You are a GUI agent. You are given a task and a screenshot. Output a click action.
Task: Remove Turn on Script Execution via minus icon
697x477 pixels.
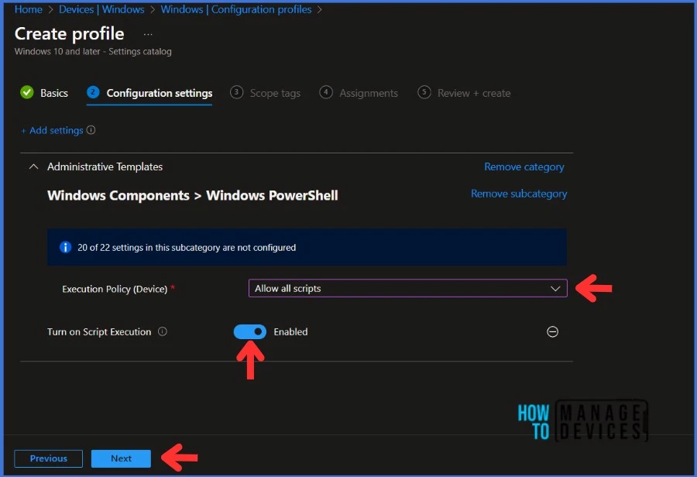click(552, 331)
